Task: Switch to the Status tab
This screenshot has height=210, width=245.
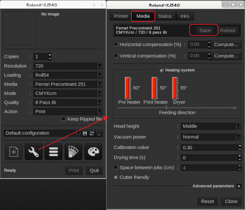Action: (165, 16)
